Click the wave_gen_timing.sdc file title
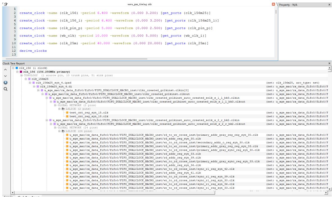 point(140,4)
